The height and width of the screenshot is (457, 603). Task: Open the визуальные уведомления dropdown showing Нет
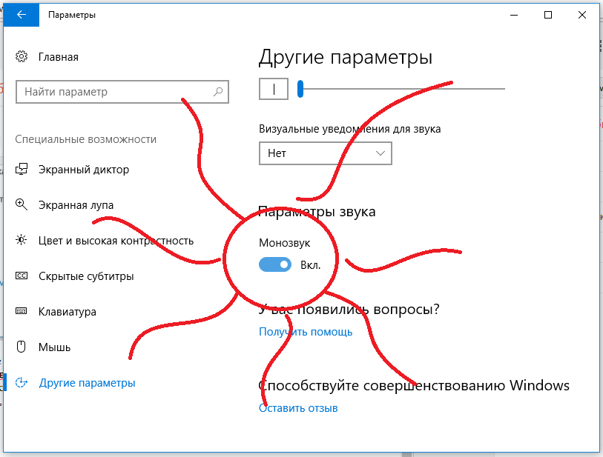325,153
